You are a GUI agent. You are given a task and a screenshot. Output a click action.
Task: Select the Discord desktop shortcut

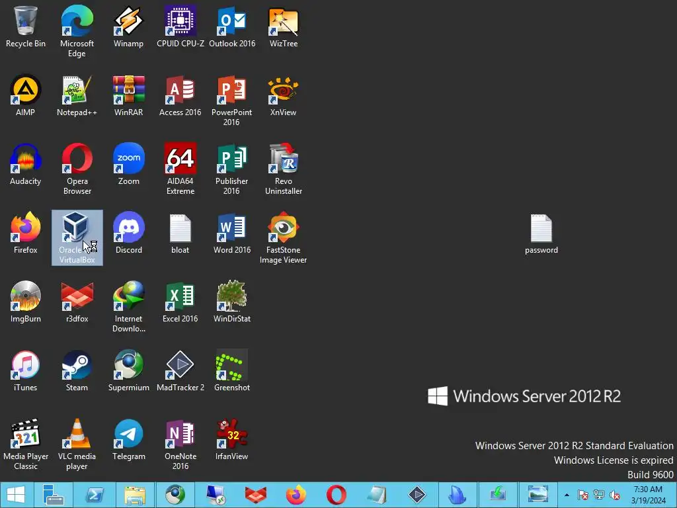point(128,233)
